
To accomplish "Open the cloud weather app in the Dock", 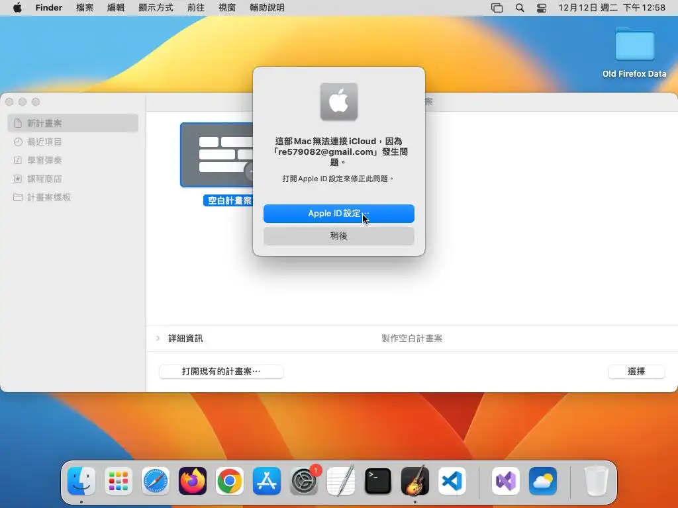I will (543, 481).
